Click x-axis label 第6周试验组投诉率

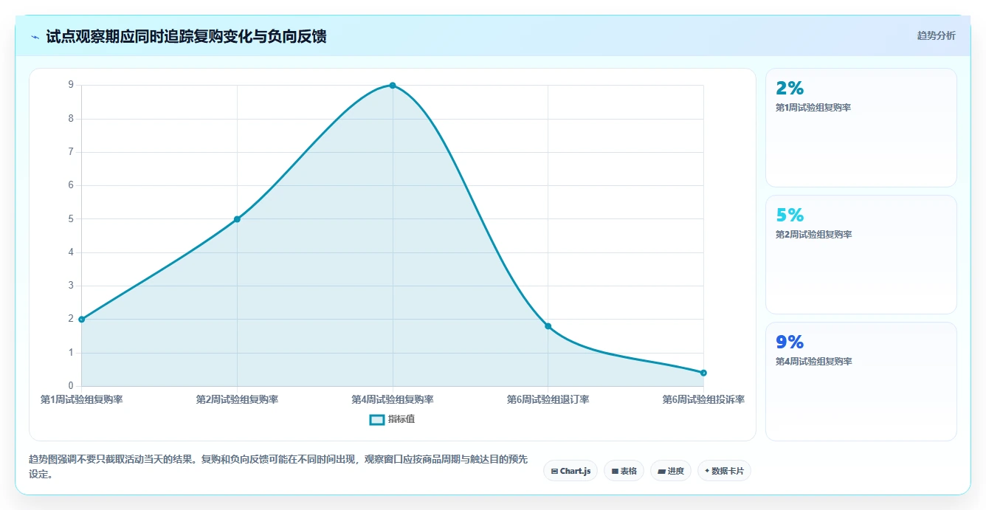tap(703, 399)
